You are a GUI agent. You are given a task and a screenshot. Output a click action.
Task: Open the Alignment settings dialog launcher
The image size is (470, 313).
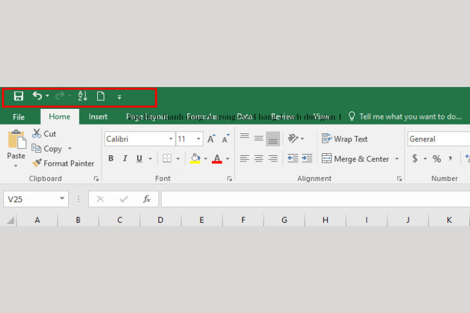[399, 179]
